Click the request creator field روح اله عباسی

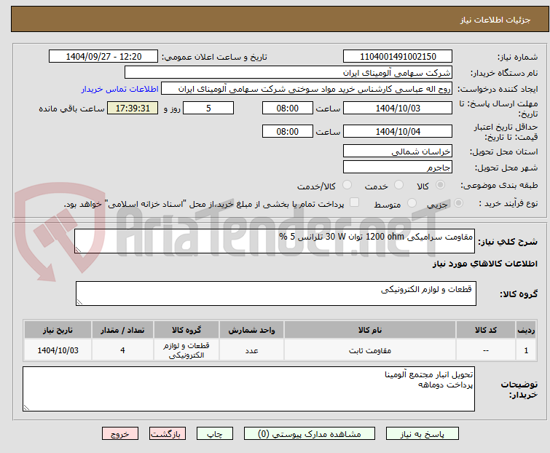tap(307, 89)
